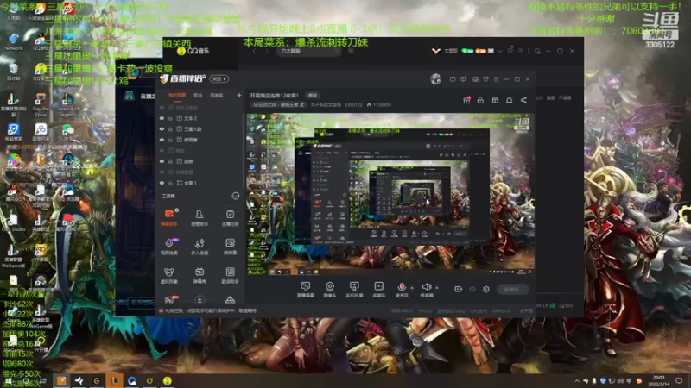Open League of Legends desktop shortcut
Screen dimensions: 691x388
click(x=68, y=104)
